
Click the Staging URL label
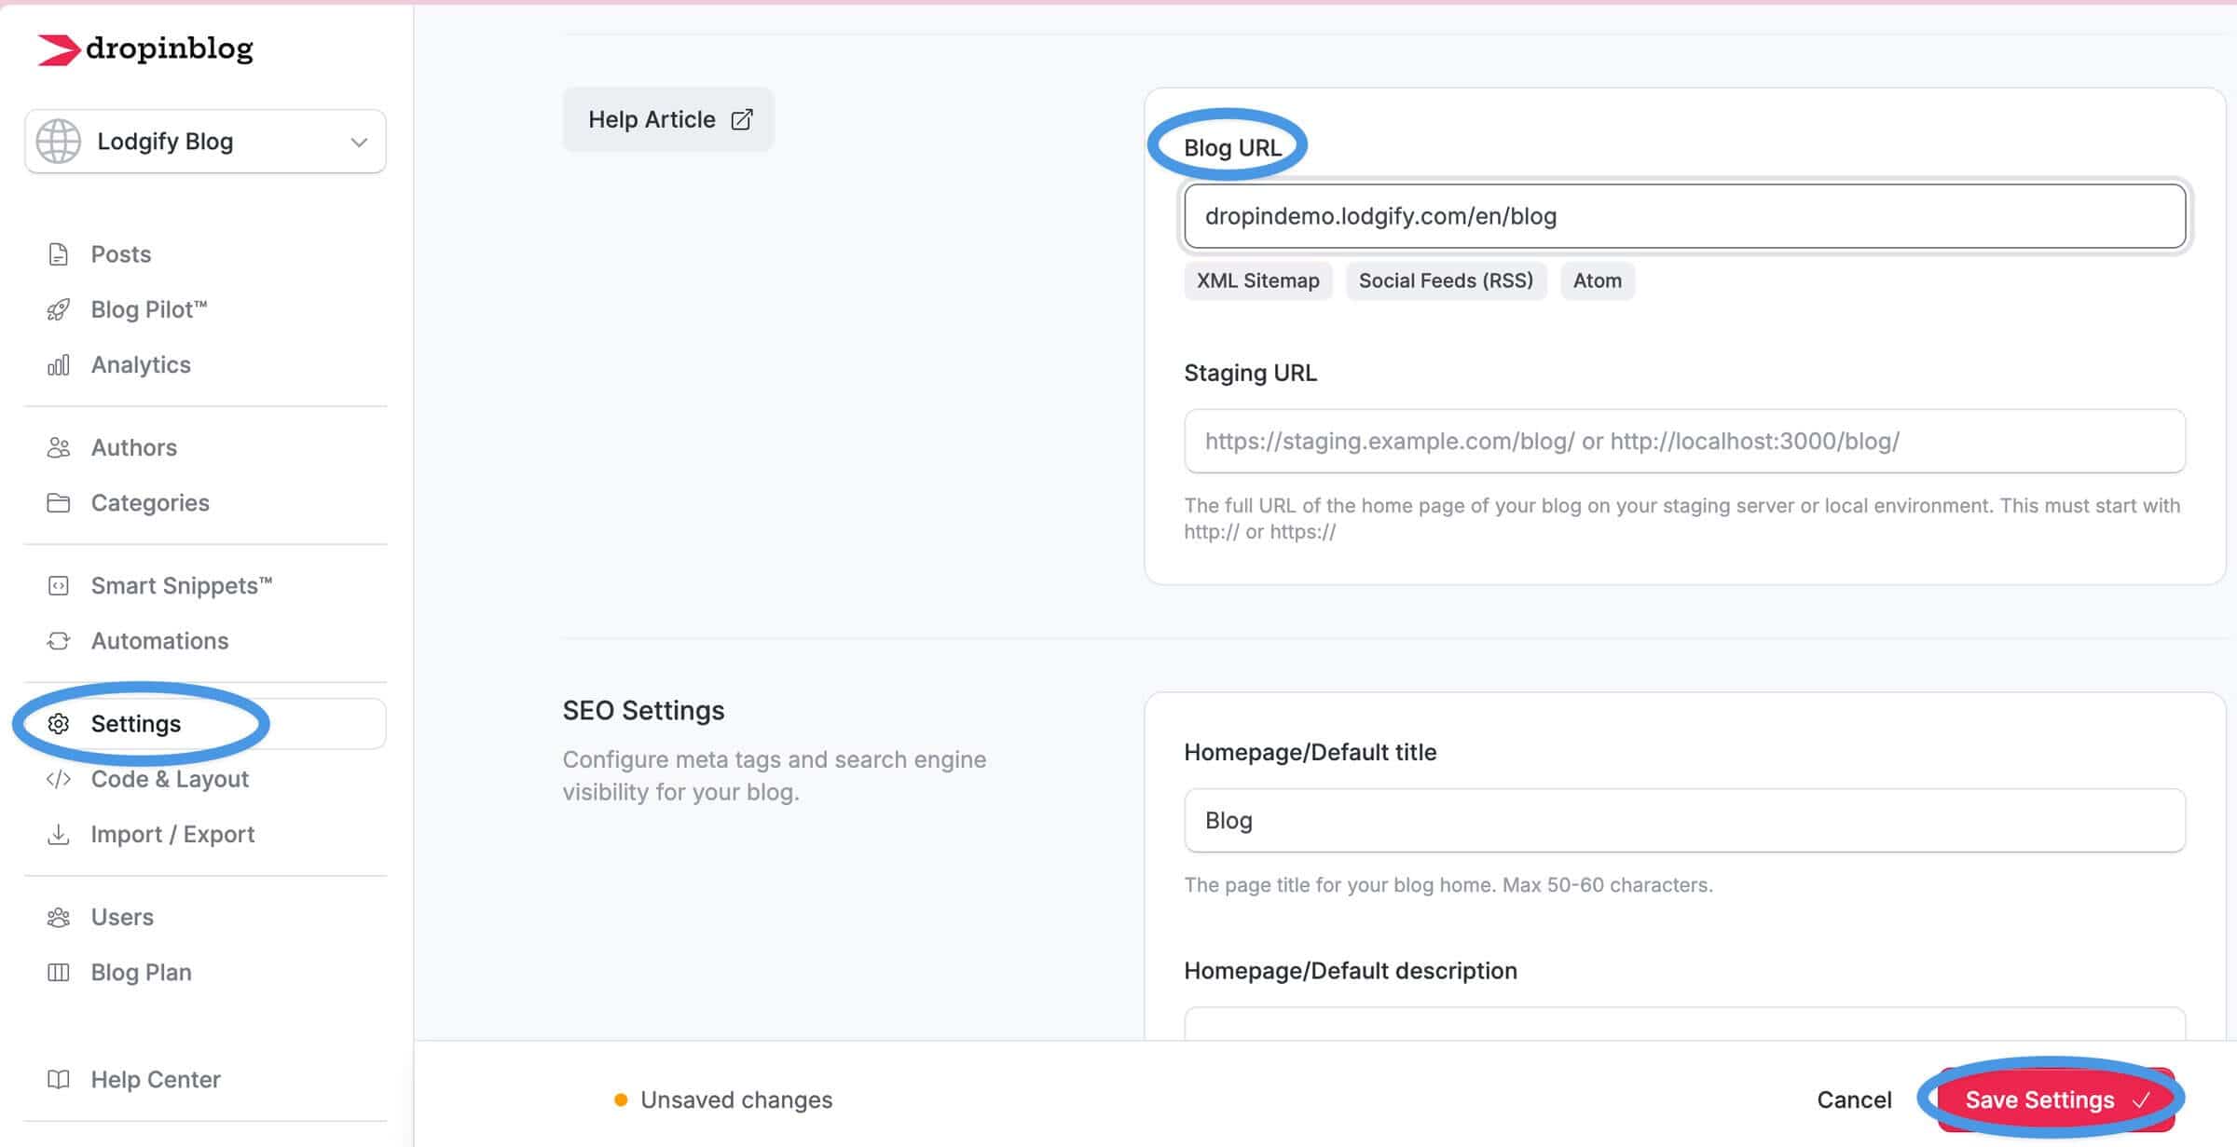point(1250,373)
